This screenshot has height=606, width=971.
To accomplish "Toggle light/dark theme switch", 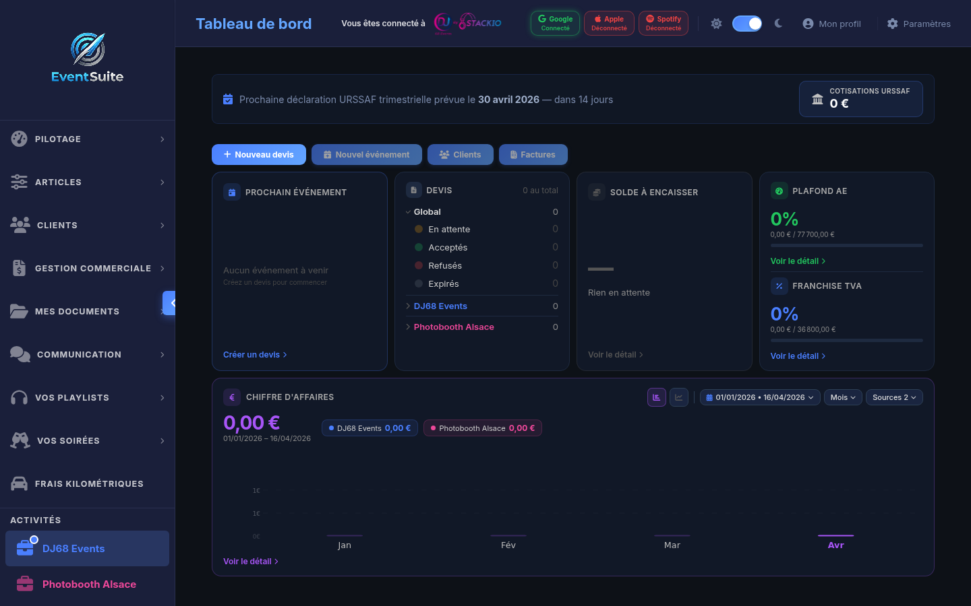I will 747,23.
